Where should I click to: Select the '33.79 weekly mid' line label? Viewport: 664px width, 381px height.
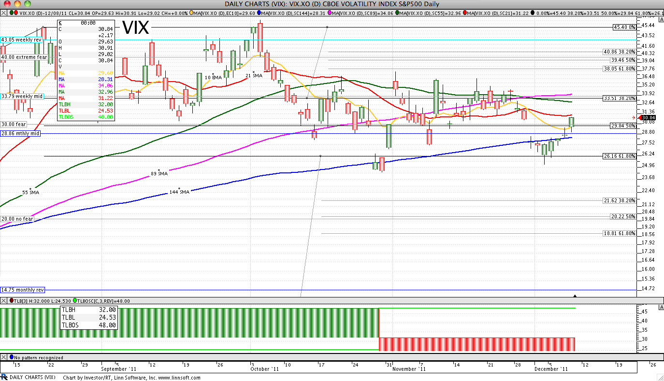22,96
